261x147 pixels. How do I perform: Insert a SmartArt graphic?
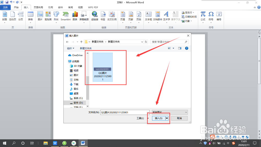[x=66, y=16]
